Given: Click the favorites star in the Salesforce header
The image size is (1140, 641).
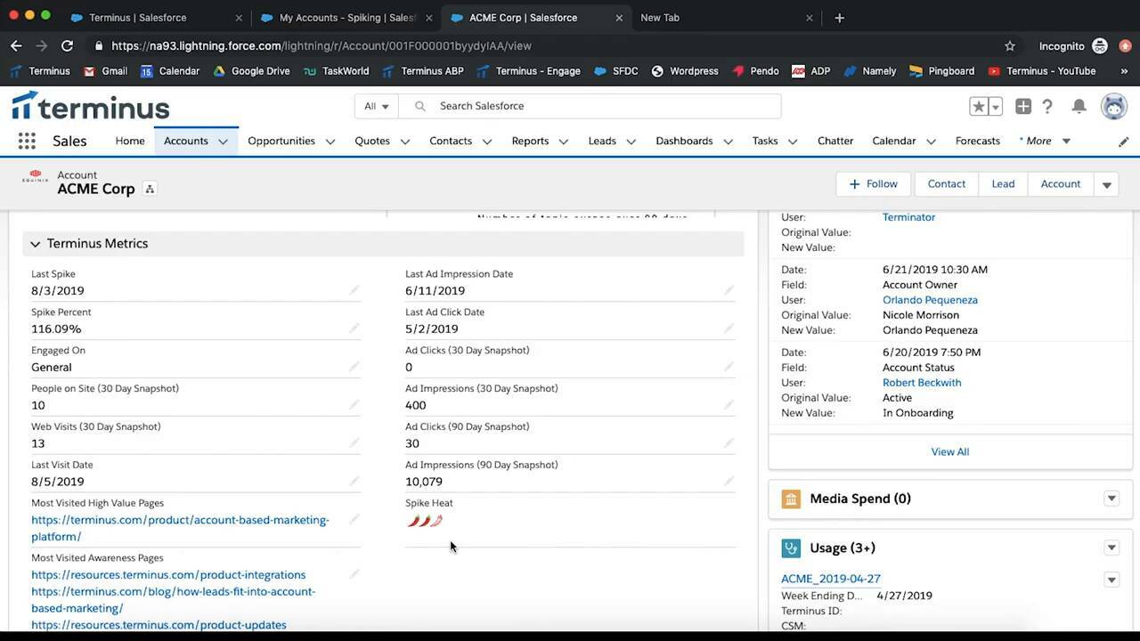Looking at the screenshot, I should click(978, 106).
